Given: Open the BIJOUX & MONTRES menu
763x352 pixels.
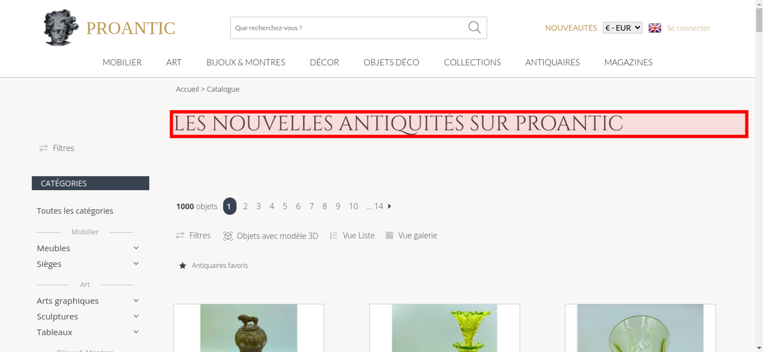Looking at the screenshot, I should (x=246, y=62).
